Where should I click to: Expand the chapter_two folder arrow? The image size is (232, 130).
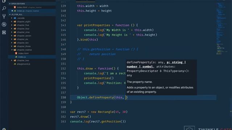pyautogui.click(x=12, y=60)
